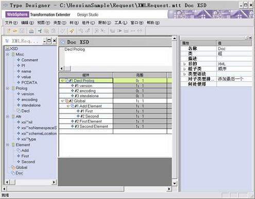
Task: Click the #1 Add Element row icon
Action: pyautogui.click(x=73, y=106)
